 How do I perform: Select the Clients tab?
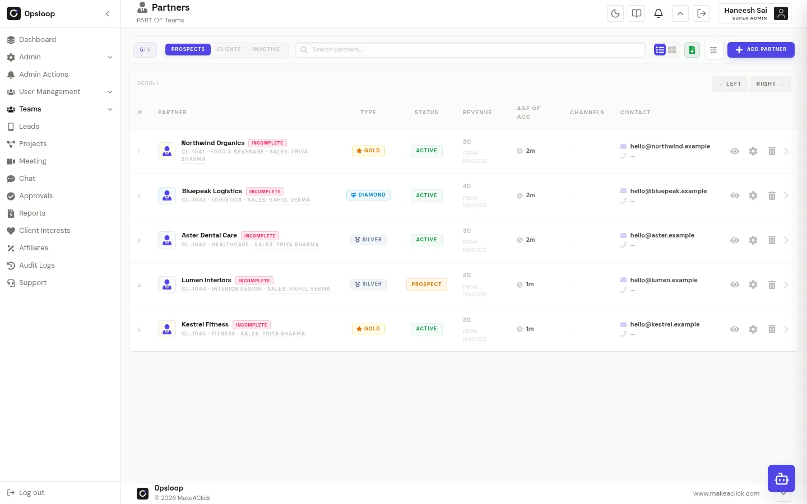(x=229, y=49)
